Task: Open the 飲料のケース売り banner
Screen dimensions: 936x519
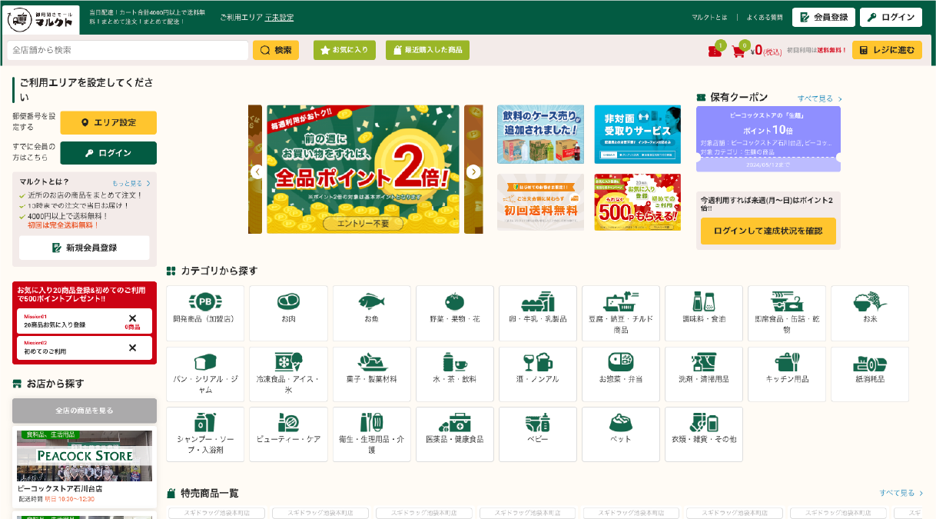Action: [540, 135]
